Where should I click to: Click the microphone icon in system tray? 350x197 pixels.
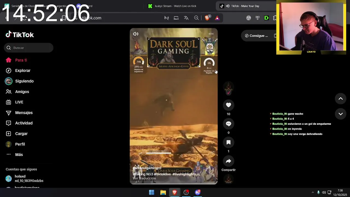coord(318,192)
